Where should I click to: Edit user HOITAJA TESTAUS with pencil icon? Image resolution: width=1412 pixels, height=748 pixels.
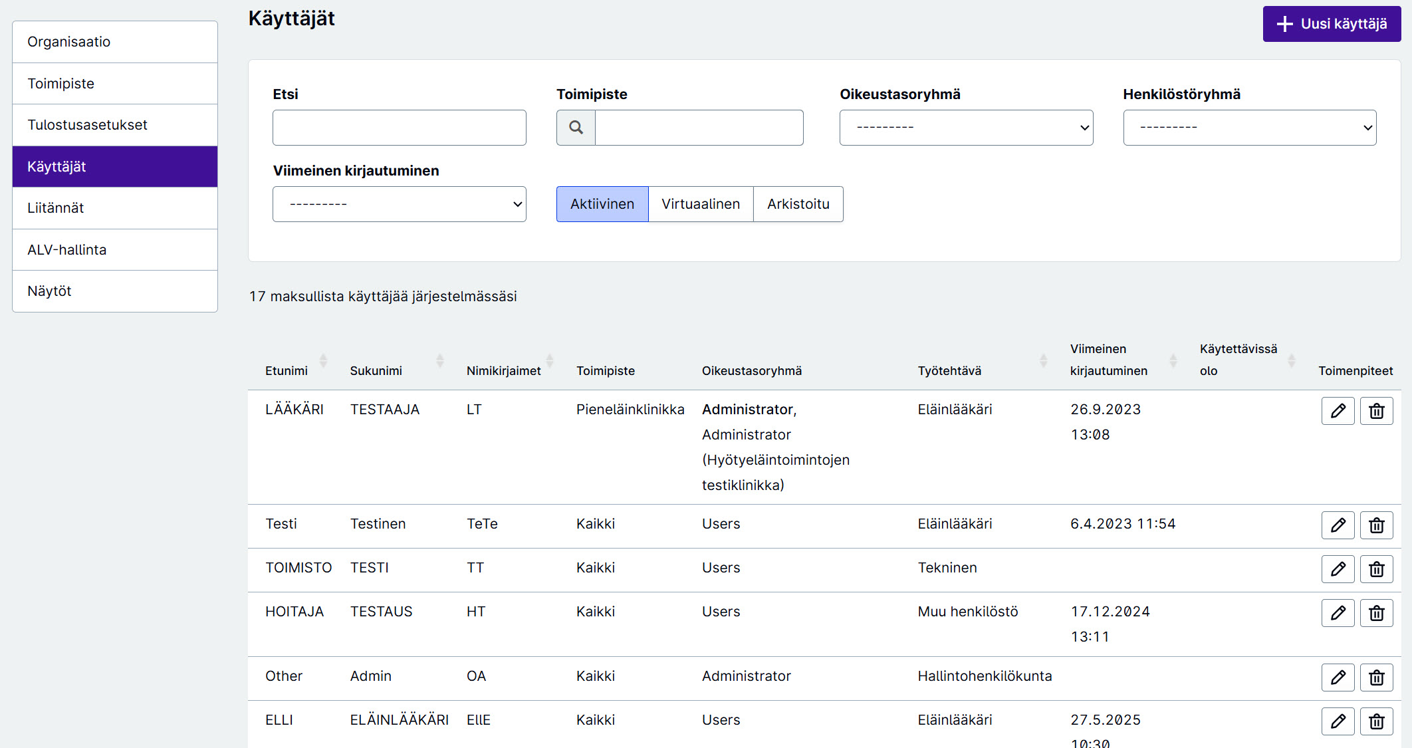click(x=1338, y=613)
